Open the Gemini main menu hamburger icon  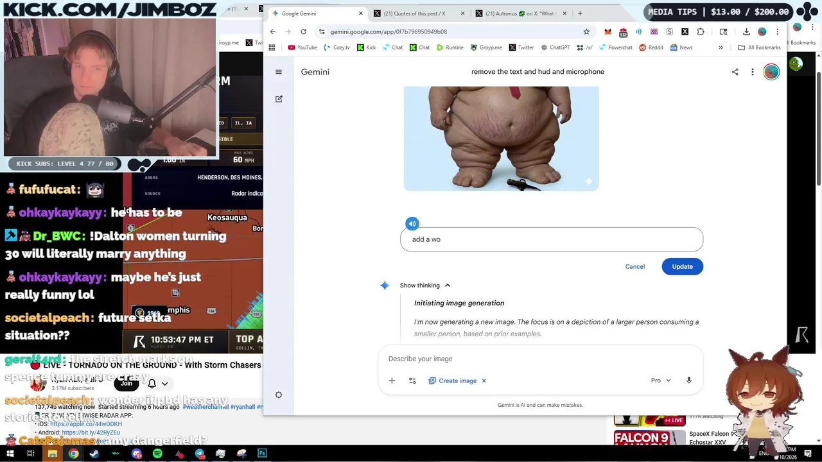coord(279,72)
